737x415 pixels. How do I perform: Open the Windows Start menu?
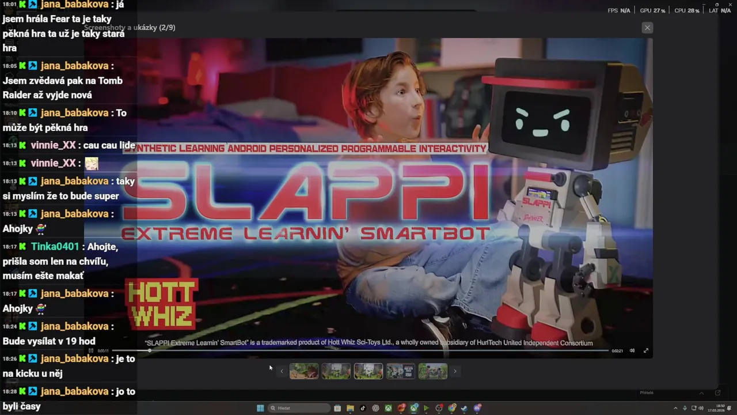[x=260, y=408]
